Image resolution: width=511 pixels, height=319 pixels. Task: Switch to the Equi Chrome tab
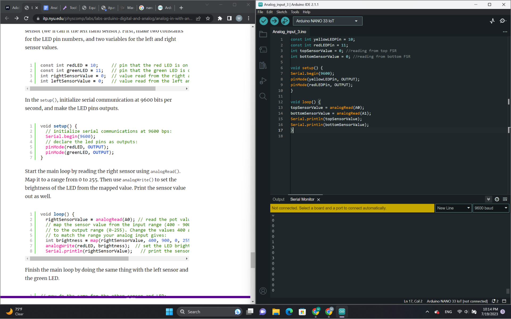[89, 8]
